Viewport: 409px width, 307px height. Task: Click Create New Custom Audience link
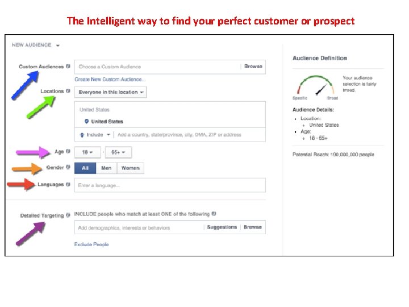tap(110, 80)
